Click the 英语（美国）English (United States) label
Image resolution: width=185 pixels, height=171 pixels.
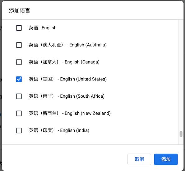pos(68,79)
